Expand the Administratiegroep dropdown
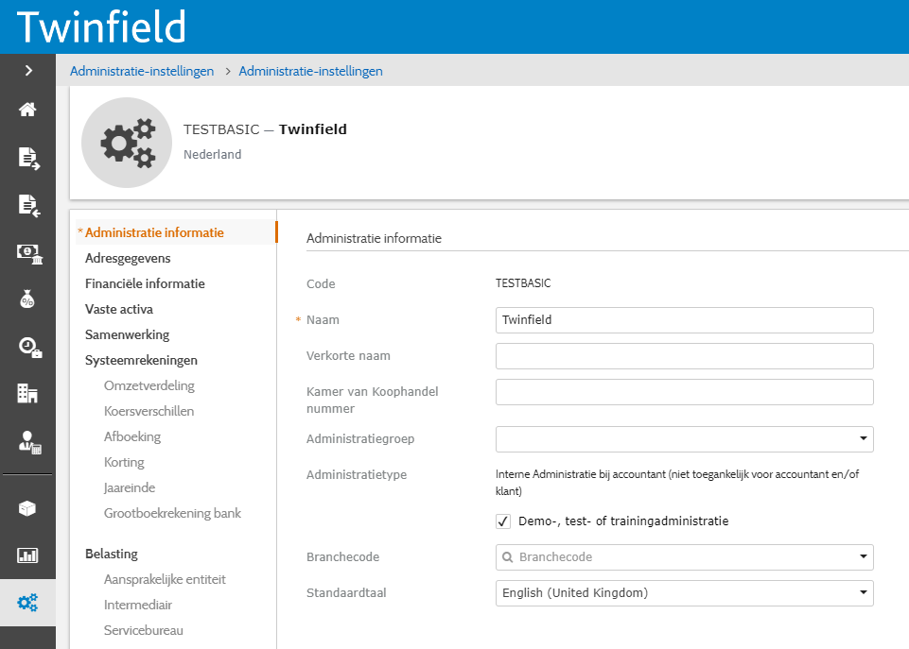 (862, 439)
